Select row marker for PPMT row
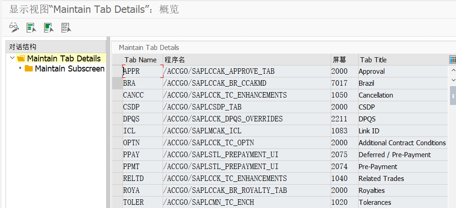Viewport: 456px width, 208px height. (118, 166)
